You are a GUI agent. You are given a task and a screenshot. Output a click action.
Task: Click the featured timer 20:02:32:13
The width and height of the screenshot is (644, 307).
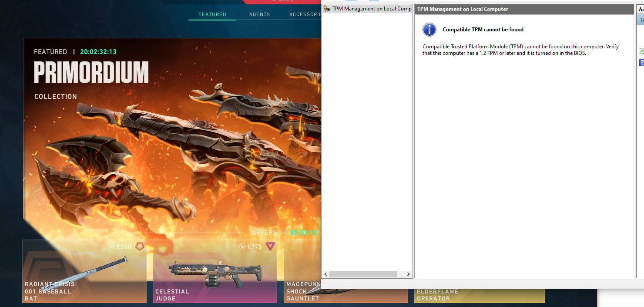click(x=98, y=52)
